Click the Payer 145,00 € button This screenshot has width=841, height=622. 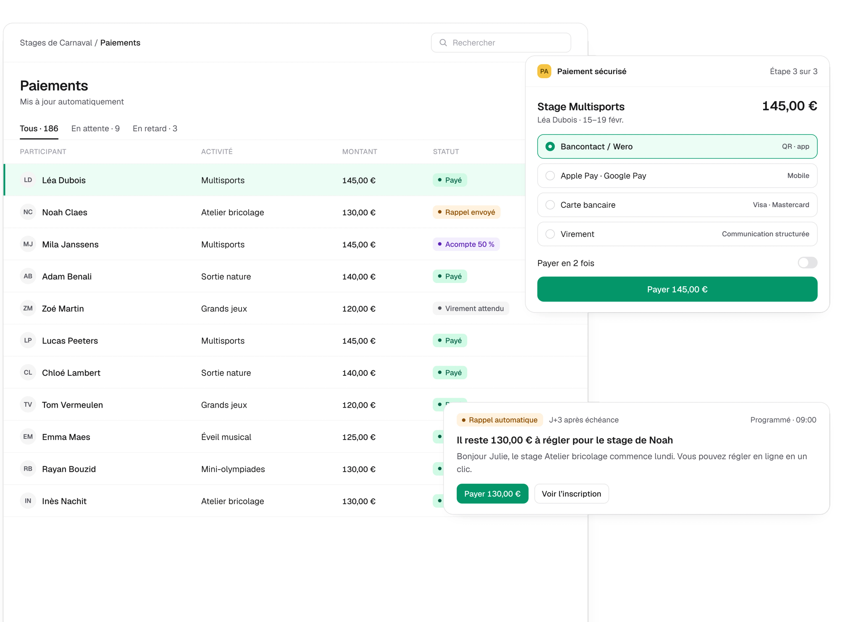coord(677,289)
